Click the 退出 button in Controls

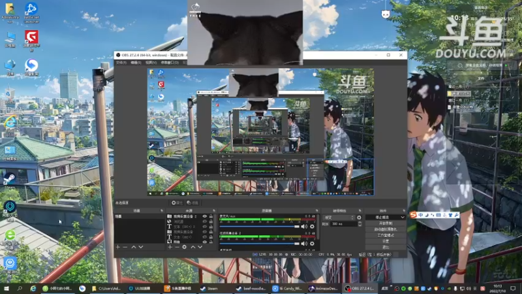[386, 247]
